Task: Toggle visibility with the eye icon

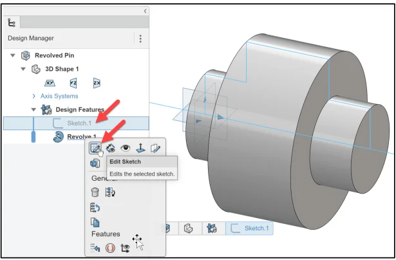Action: click(124, 148)
